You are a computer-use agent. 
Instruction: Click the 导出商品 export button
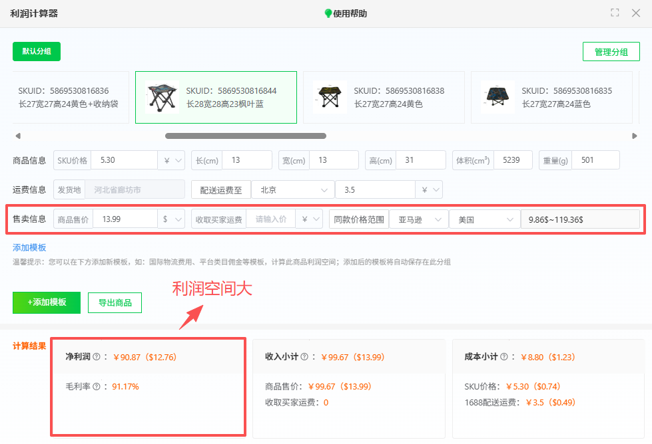click(x=115, y=302)
